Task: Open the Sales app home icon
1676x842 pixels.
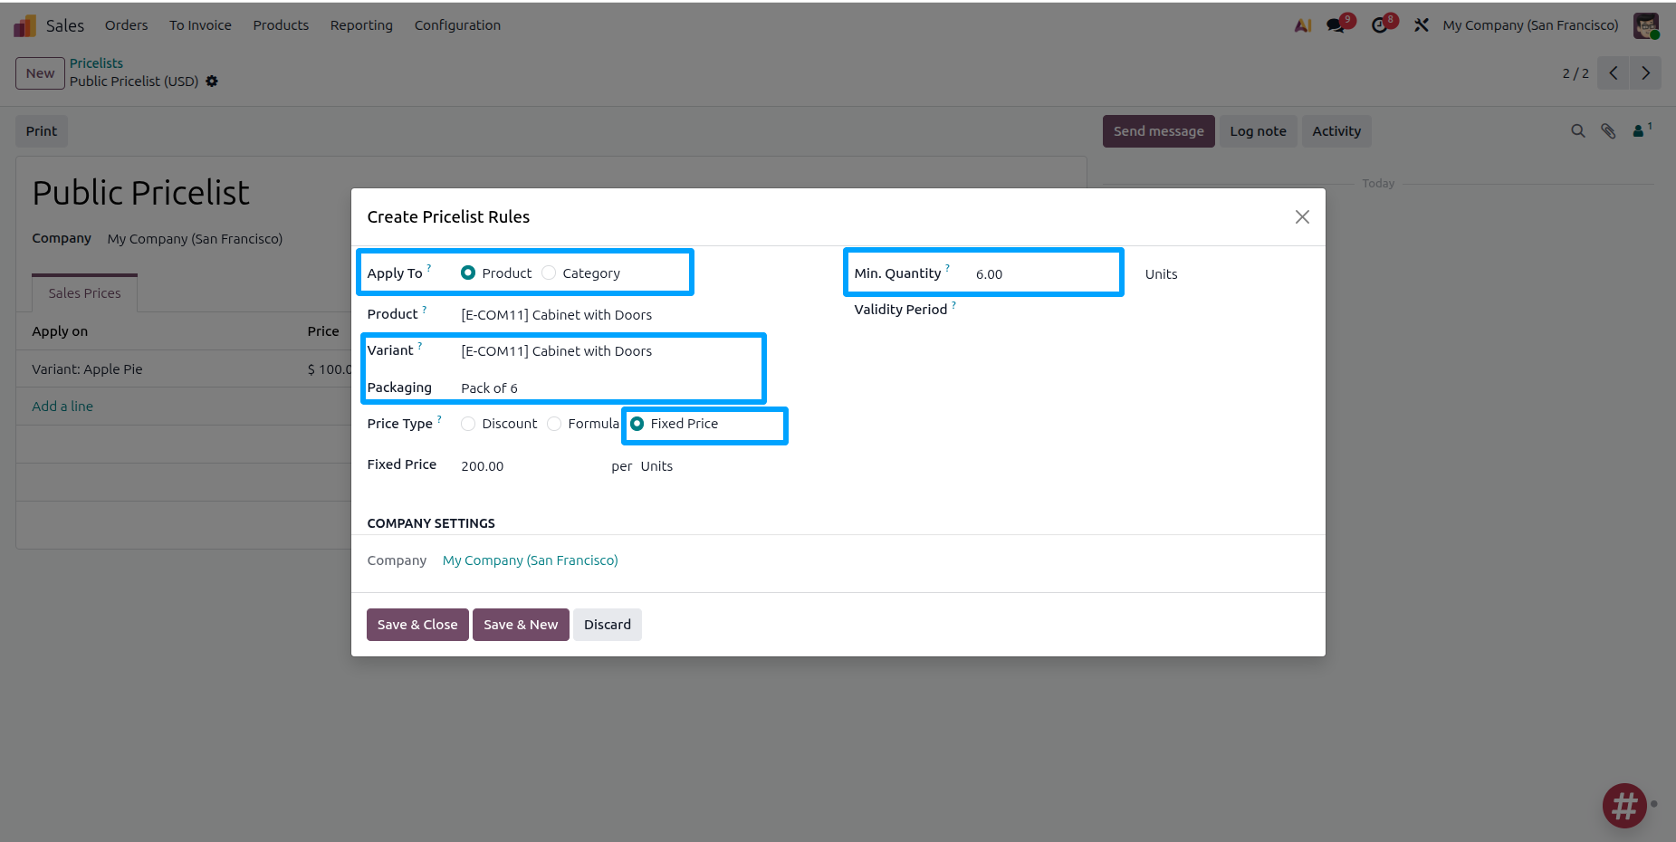Action: tap(24, 24)
